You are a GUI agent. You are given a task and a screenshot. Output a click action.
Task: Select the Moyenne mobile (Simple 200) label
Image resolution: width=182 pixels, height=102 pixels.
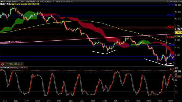(x=25, y=4)
